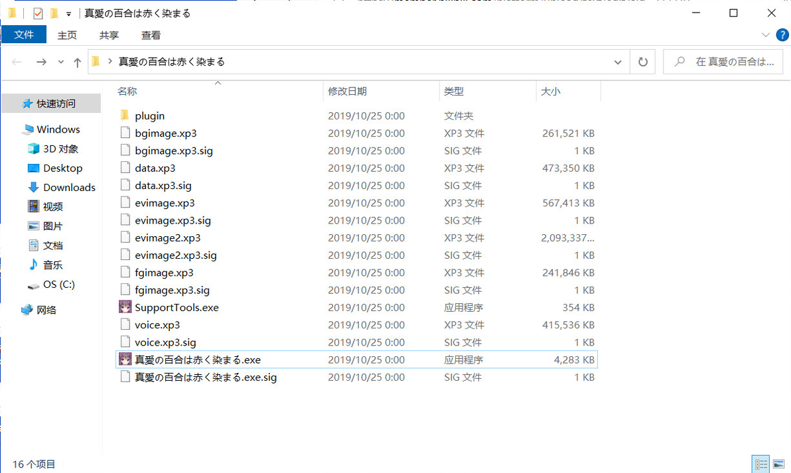The width and height of the screenshot is (791, 473).
Task: Open 视频 folder in the sidebar
Action: [x=45, y=206]
